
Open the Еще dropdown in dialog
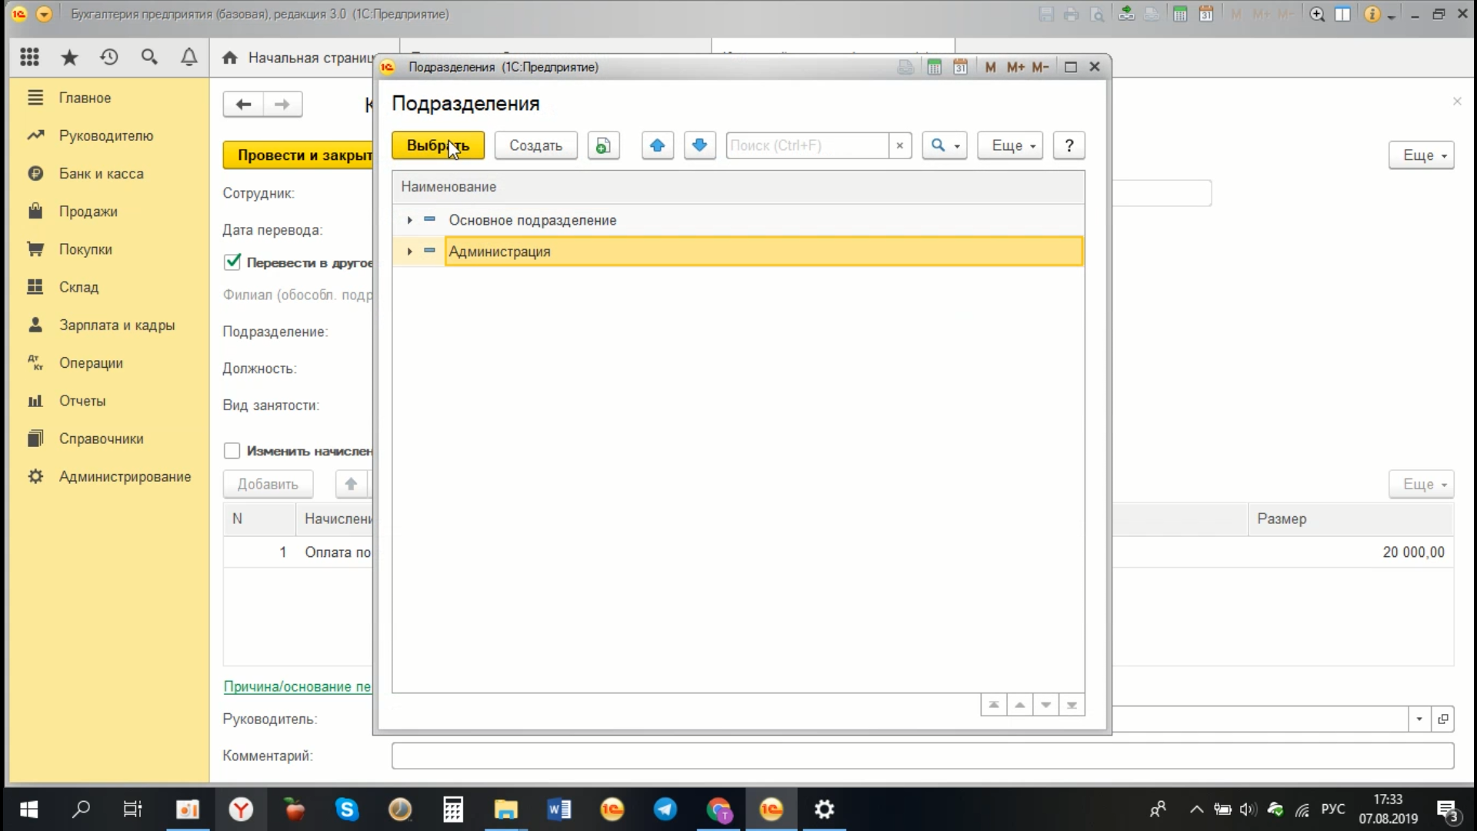[x=1009, y=145]
